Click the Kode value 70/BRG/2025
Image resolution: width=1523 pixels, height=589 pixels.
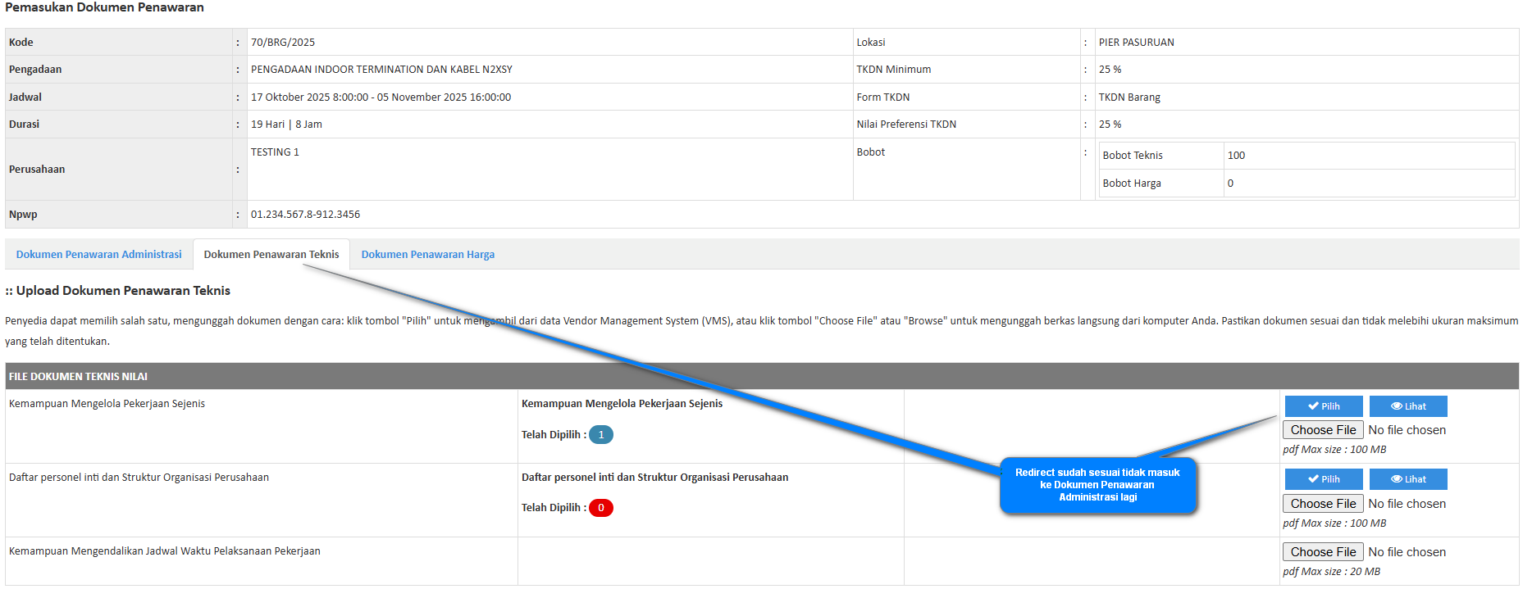[x=282, y=43]
